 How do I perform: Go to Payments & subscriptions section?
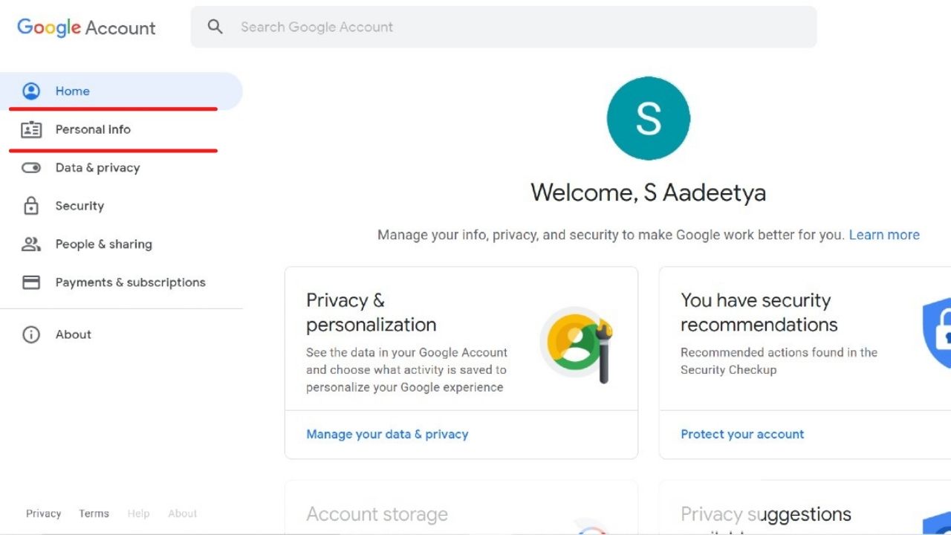pyautogui.click(x=130, y=282)
